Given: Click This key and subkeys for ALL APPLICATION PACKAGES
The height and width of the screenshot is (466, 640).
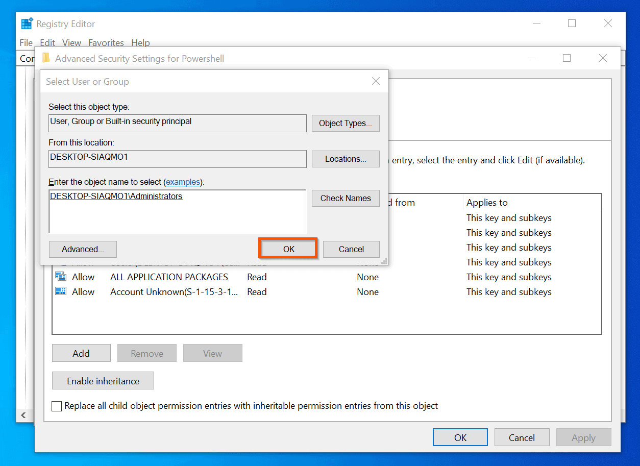Looking at the screenshot, I should pyautogui.click(x=509, y=277).
